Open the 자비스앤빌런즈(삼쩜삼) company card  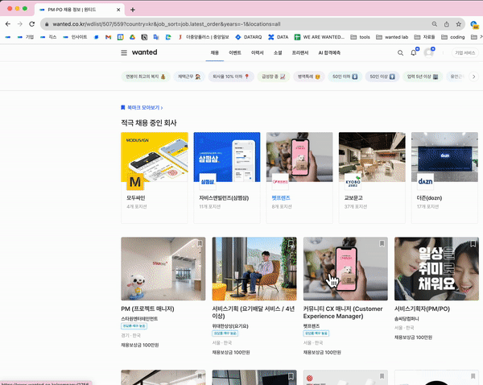click(227, 177)
